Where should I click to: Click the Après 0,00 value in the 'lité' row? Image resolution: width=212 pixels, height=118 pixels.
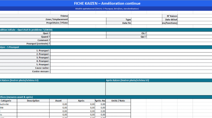point(81,108)
